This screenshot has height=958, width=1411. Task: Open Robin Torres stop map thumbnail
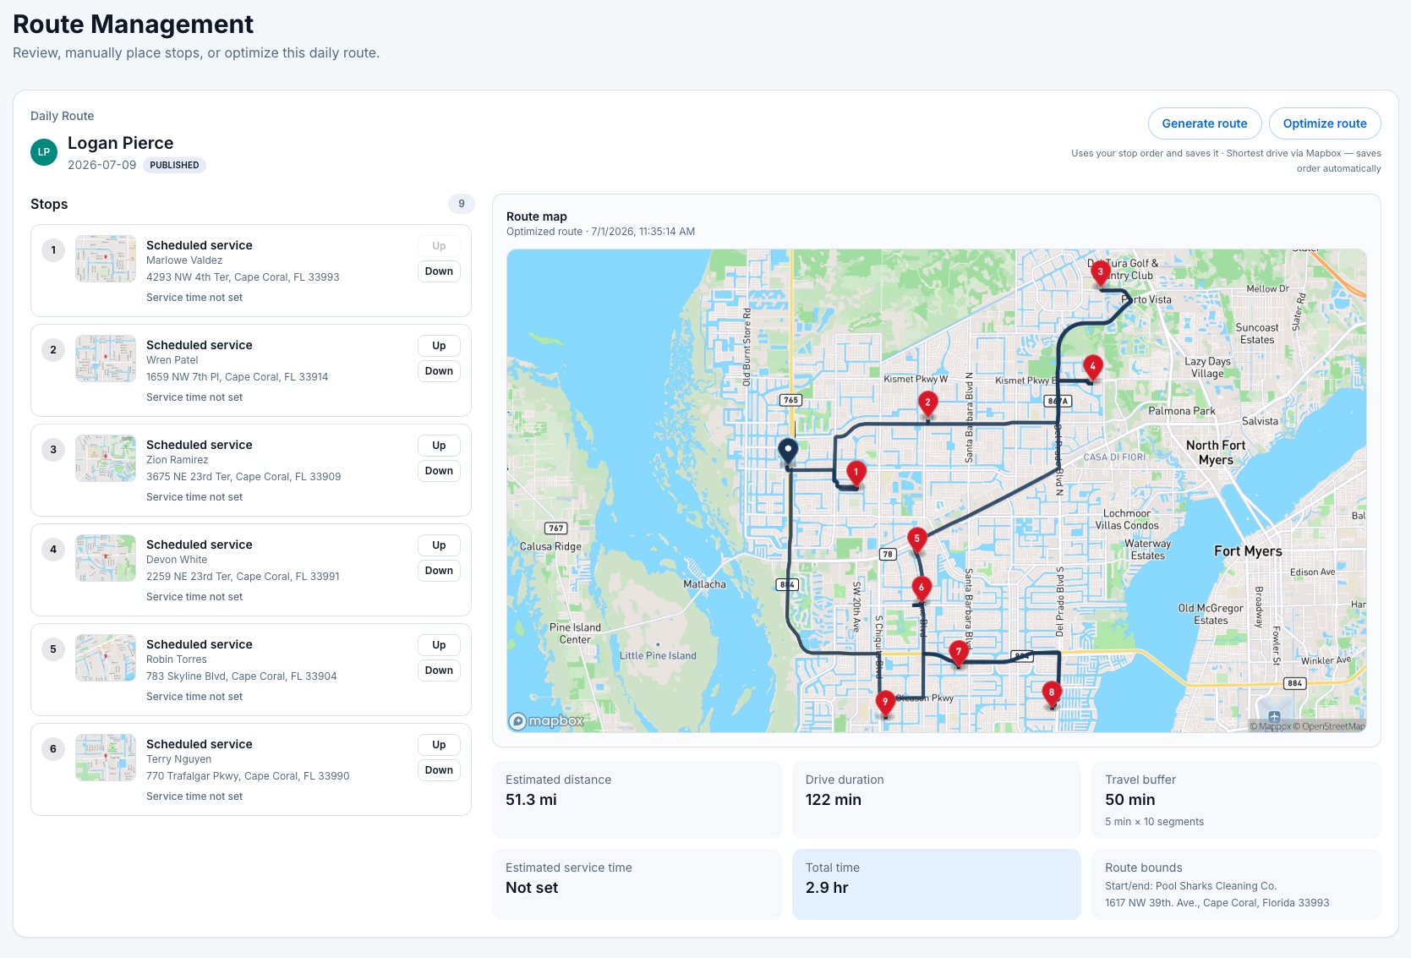(106, 658)
